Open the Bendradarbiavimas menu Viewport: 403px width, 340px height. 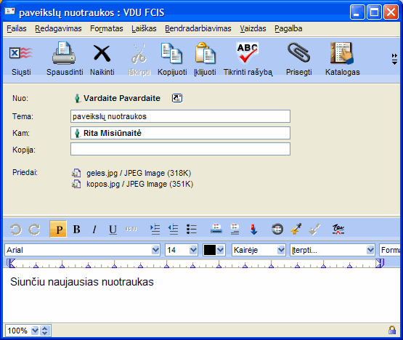198,28
